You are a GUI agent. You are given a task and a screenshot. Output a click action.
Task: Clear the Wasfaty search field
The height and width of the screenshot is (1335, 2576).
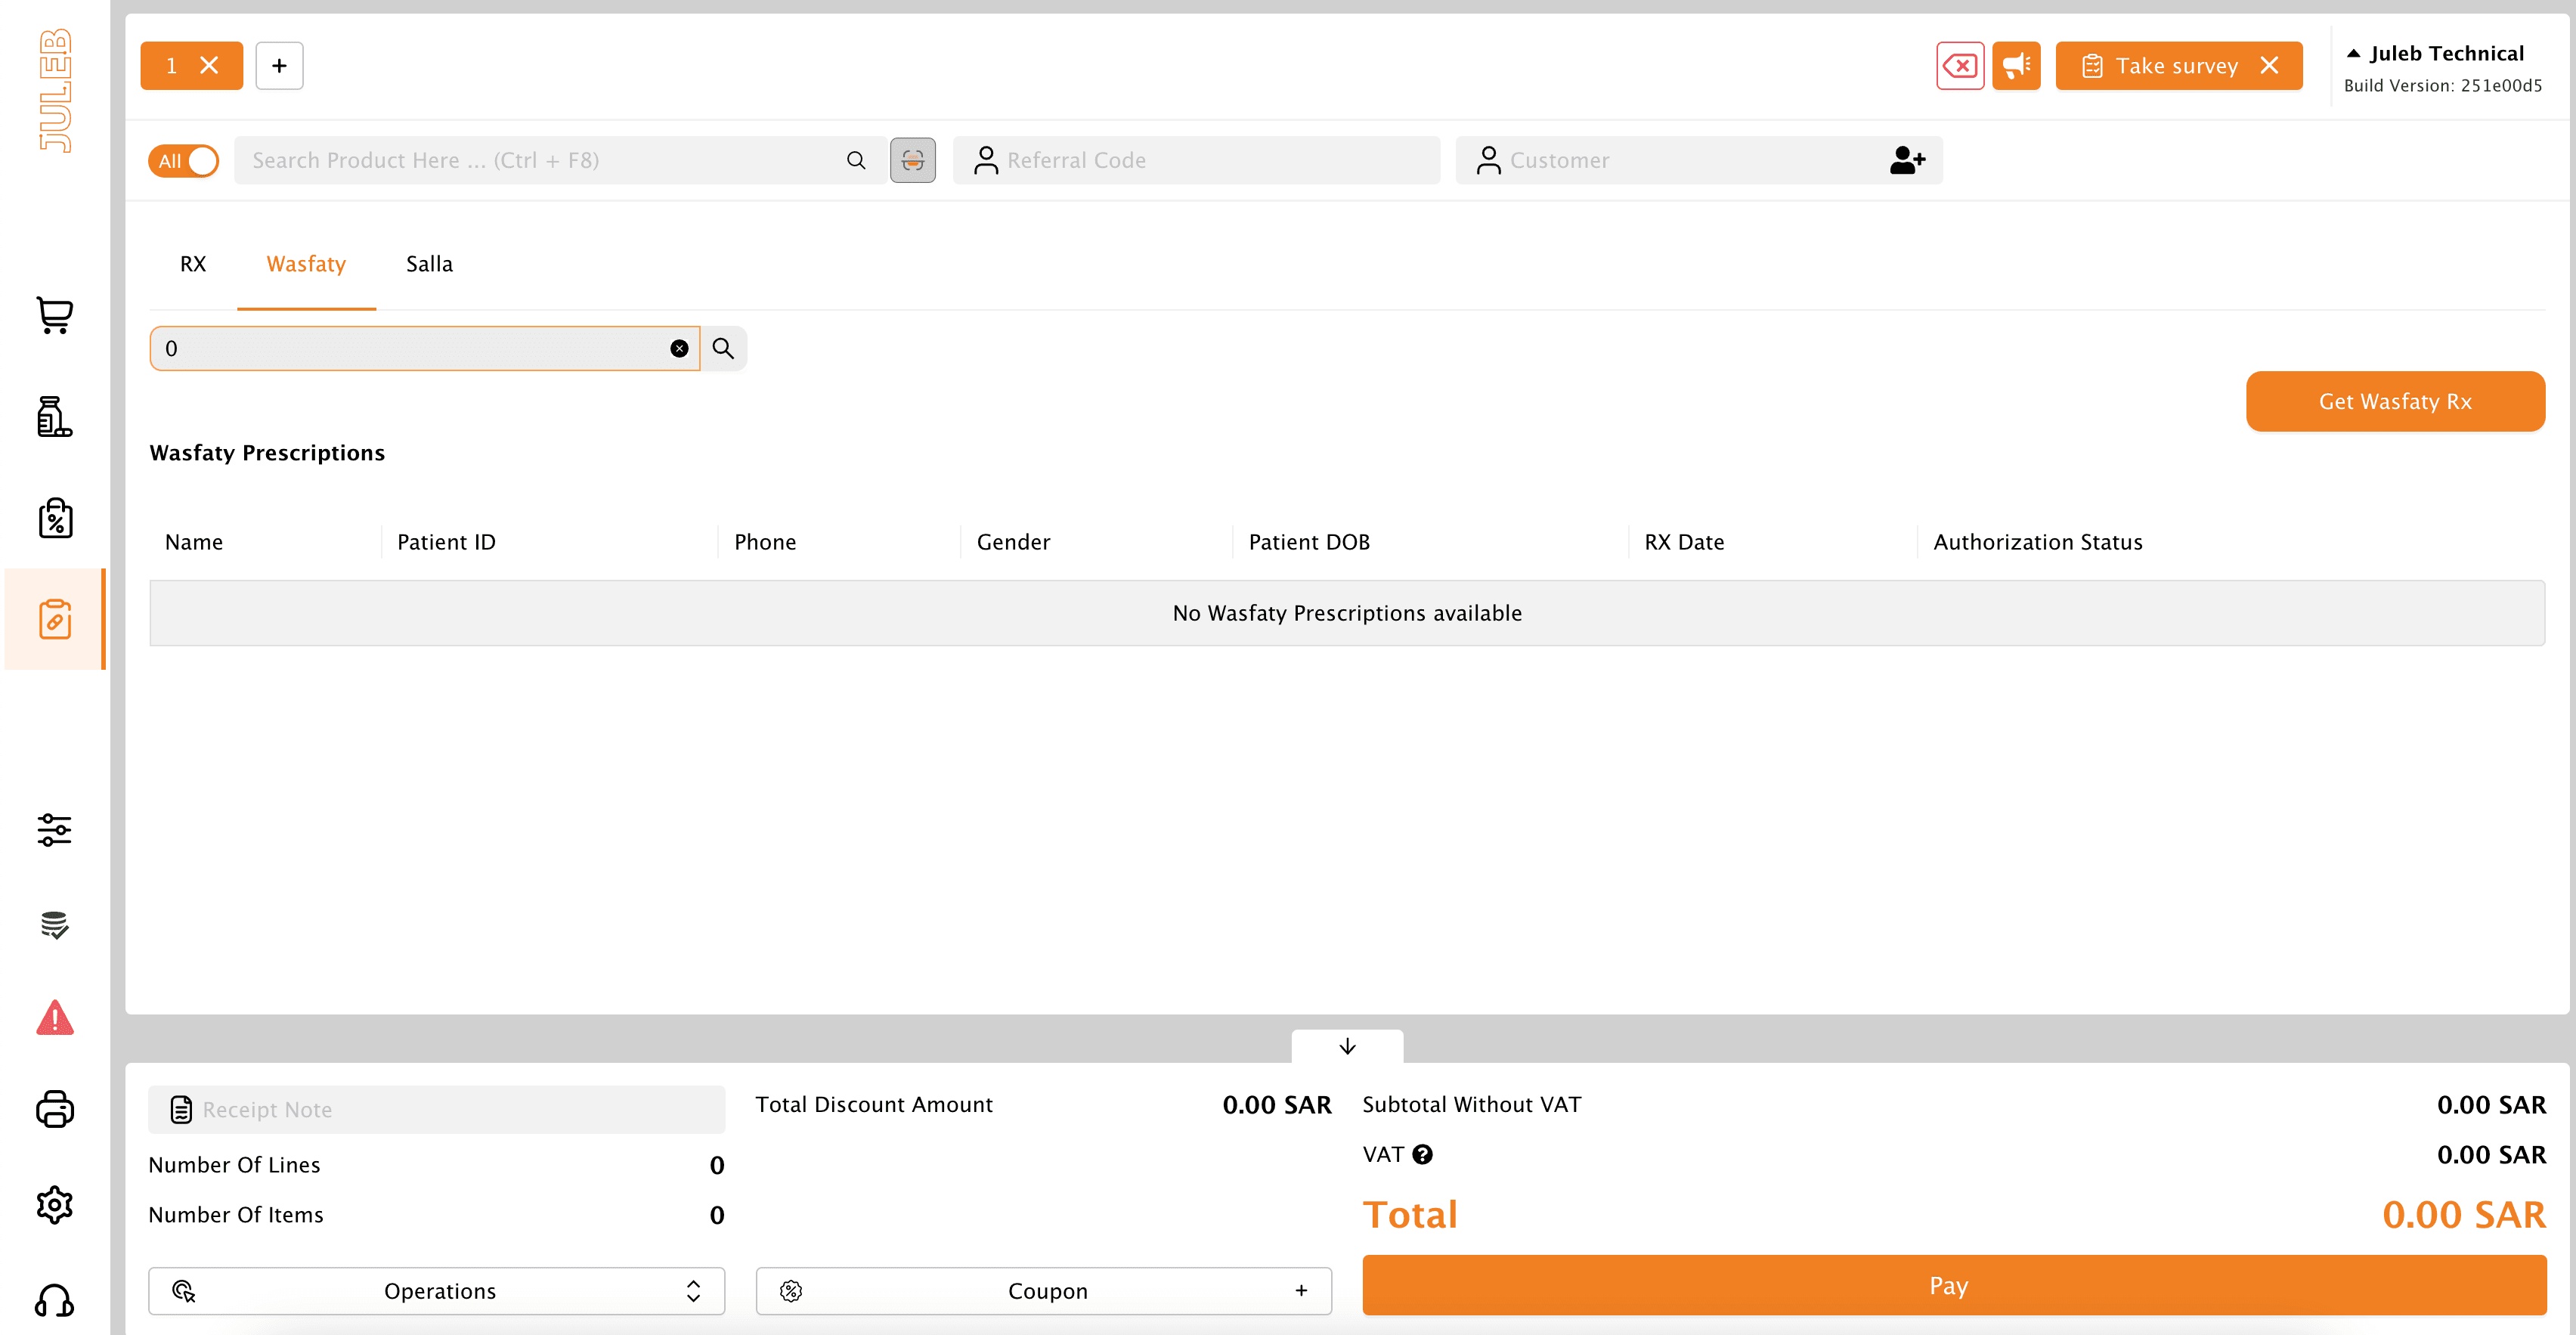[x=679, y=348]
